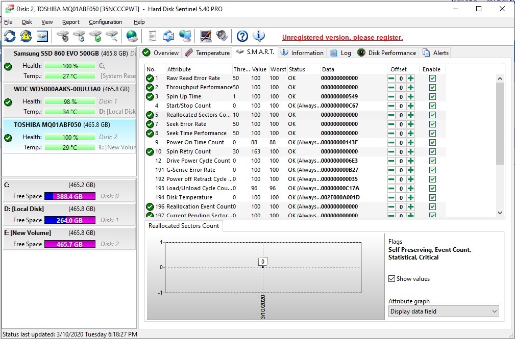Click the refresh-with-warning-sign toolbar icon
Image resolution: width=515 pixels, height=339 pixels.
[26, 36]
